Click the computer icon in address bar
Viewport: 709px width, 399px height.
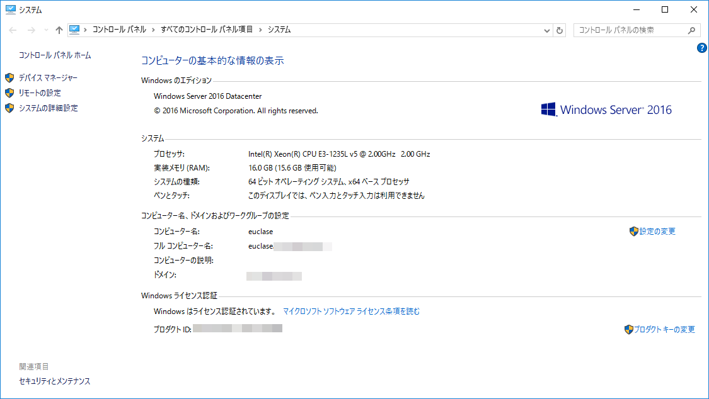tap(74, 30)
